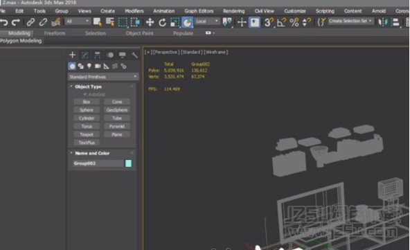
Task: Activate the Select and Scale tool
Action: pos(175,22)
